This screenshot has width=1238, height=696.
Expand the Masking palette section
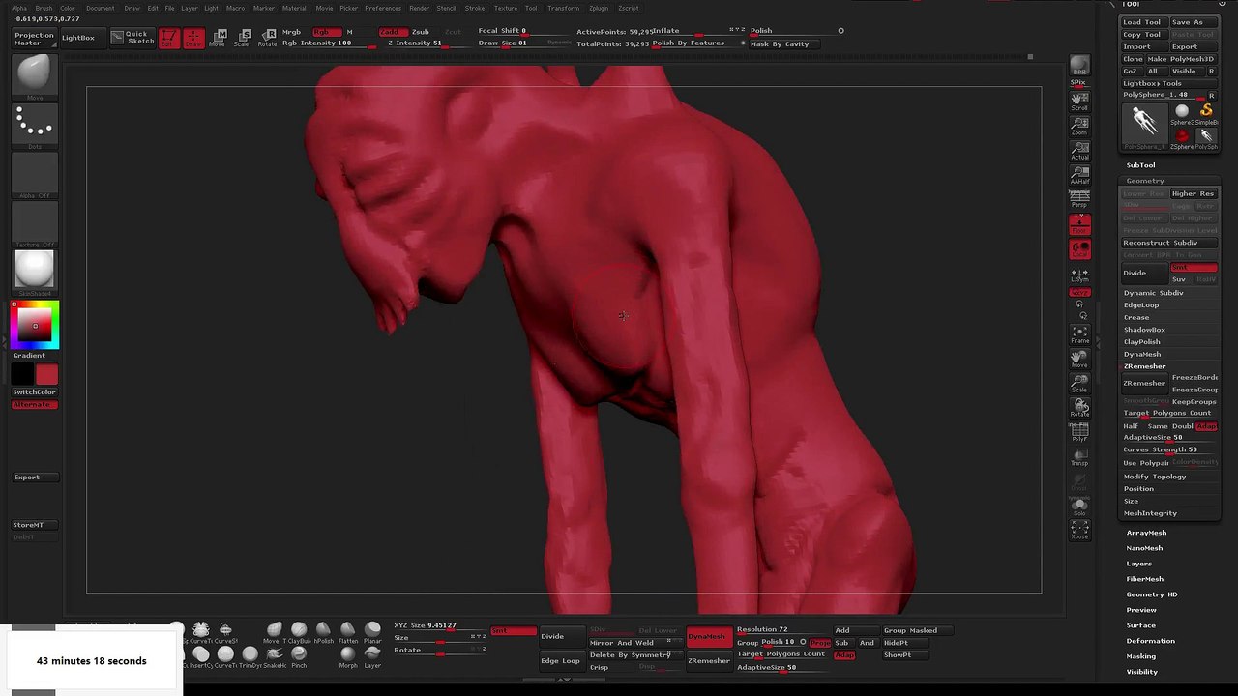[x=1140, y=656]
